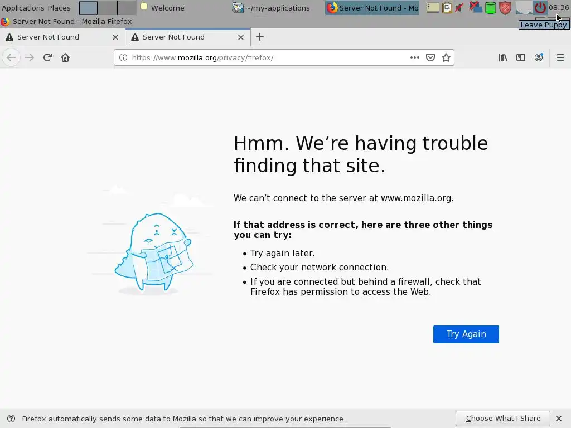The height and width of the screenshot is (428, 571).
Task: Switch to the second workspace in pager
Action: [x=108, y=8]
